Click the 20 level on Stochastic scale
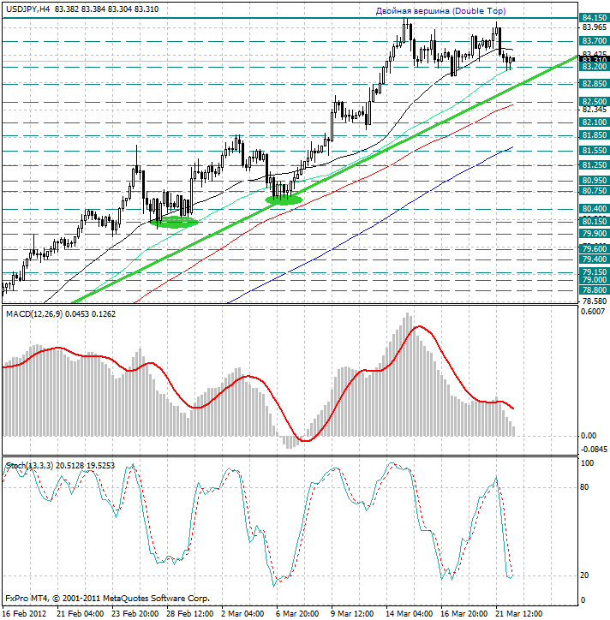The width and height of the screenshot is (610, 620). (584, 575)
